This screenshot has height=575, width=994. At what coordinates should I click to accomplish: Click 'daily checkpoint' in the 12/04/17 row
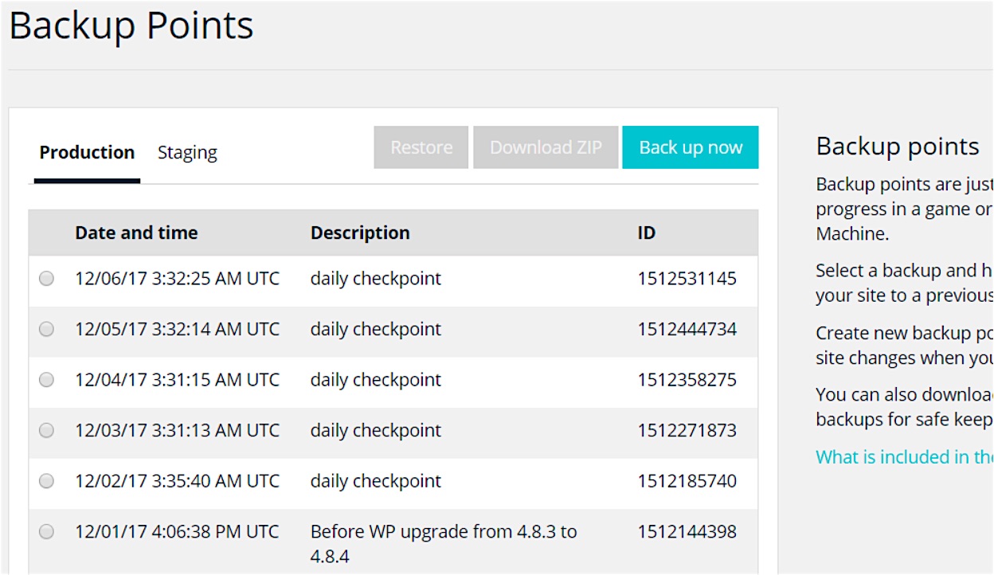(376, 380)
